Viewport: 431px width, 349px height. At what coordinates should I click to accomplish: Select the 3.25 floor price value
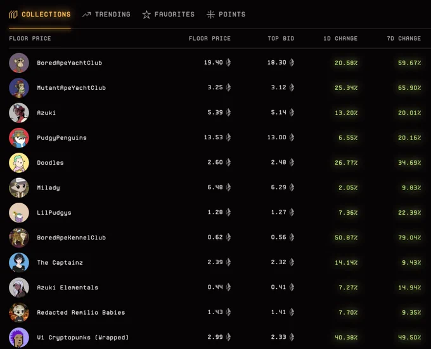point(215,87)
